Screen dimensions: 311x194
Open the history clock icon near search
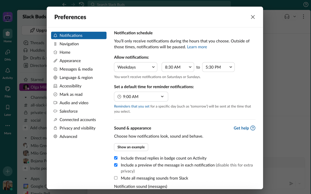tap(81, 4)
